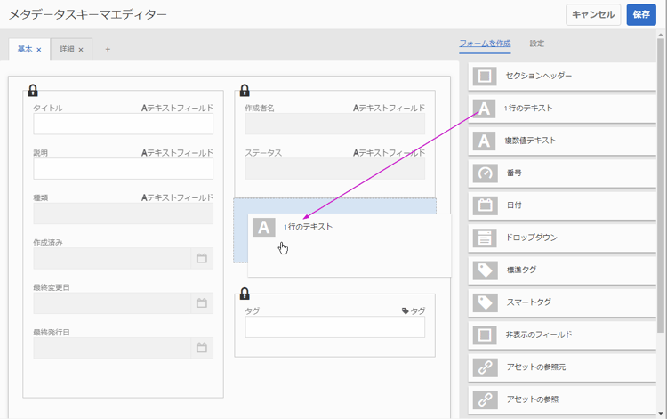Select the 1行のテキスト icon in the component palette

(485, 109)
